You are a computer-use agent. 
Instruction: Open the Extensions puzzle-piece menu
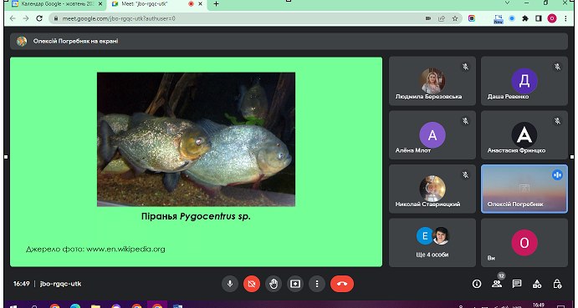tap(525, 18)
